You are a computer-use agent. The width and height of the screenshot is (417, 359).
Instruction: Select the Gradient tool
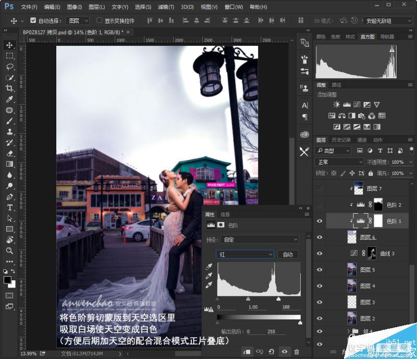point(9,164)
